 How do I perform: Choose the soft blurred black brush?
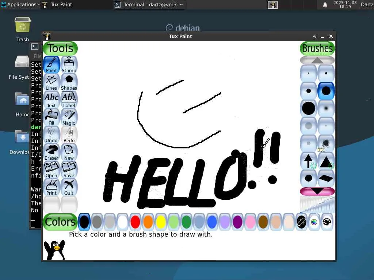326,108
